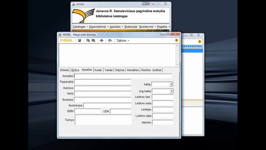The height and width of the screenshot is (150, 266).
Task: Open the kalba language dropdown
Action: tap(171, 84)
